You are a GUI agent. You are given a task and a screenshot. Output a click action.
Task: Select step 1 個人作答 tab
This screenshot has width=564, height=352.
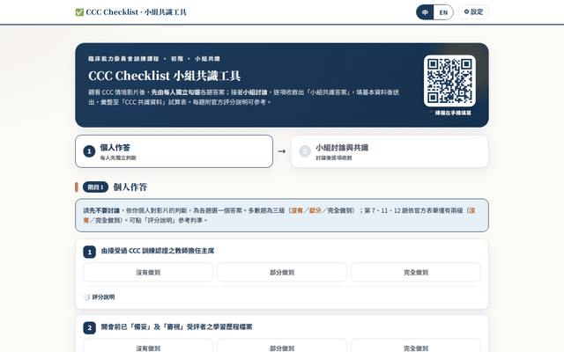pyautogui.click(x=174, y=151)
